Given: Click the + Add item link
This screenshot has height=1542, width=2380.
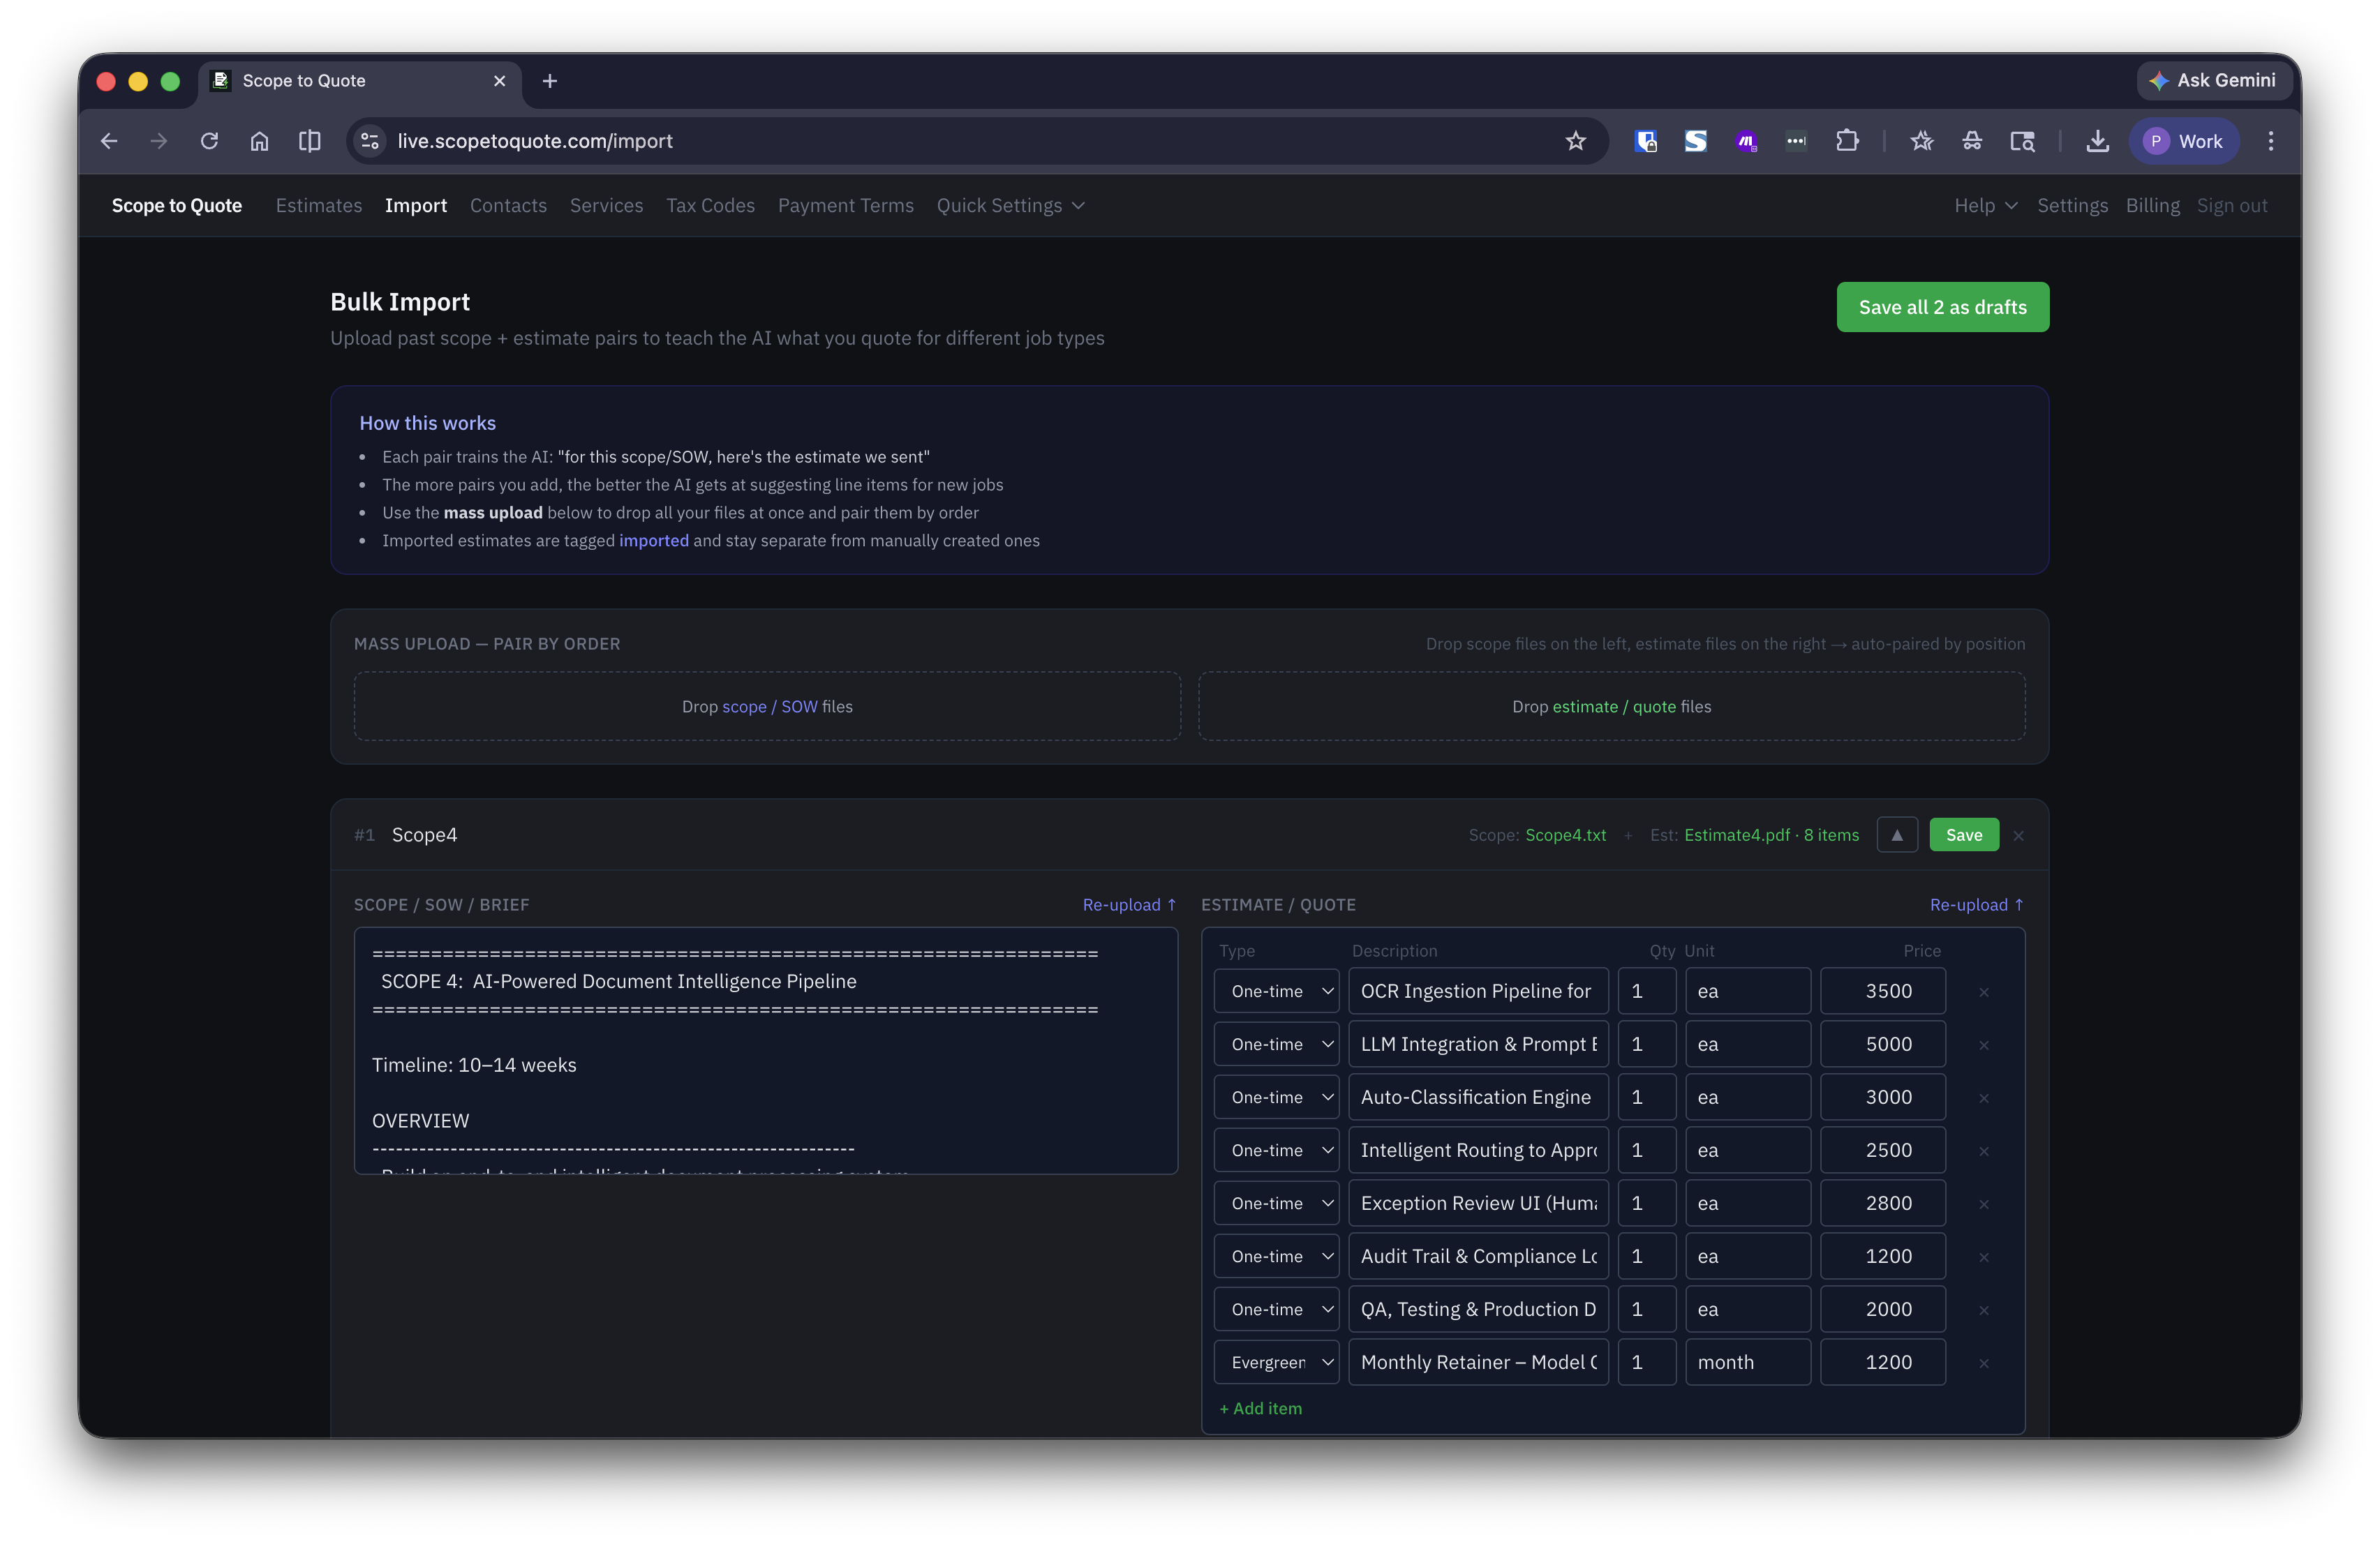Looking at the screenshot, I should coord(1260,1408).
